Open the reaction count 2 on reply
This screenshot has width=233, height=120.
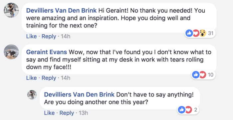click(x=196, y=110)
